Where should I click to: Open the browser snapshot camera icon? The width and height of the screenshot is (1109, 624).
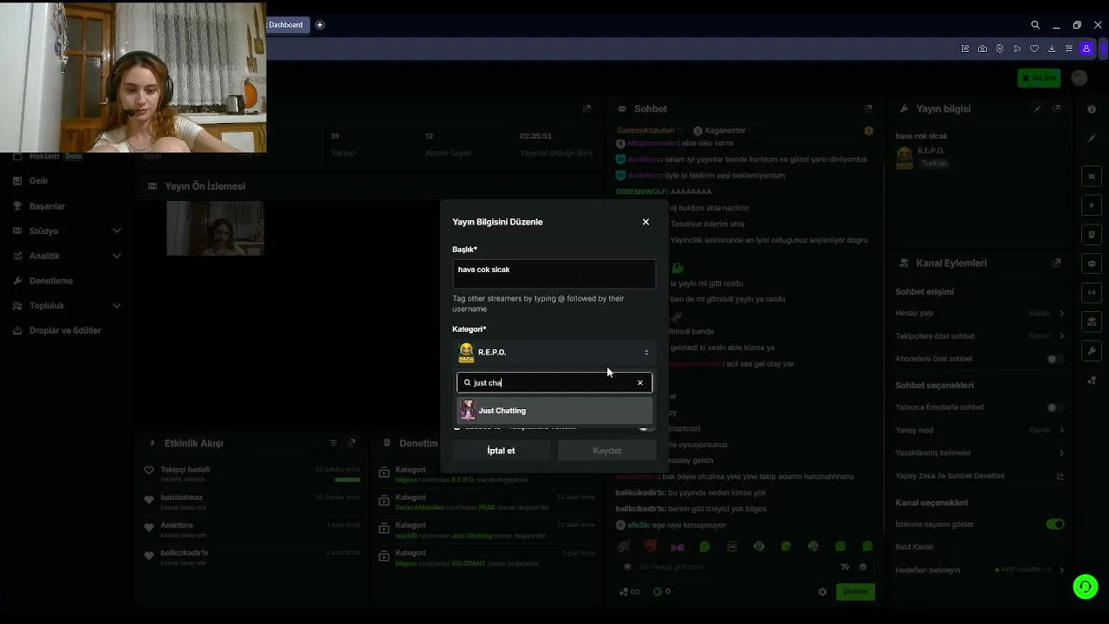983,49
